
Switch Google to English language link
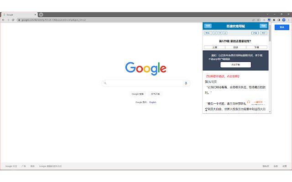point(153,102)
